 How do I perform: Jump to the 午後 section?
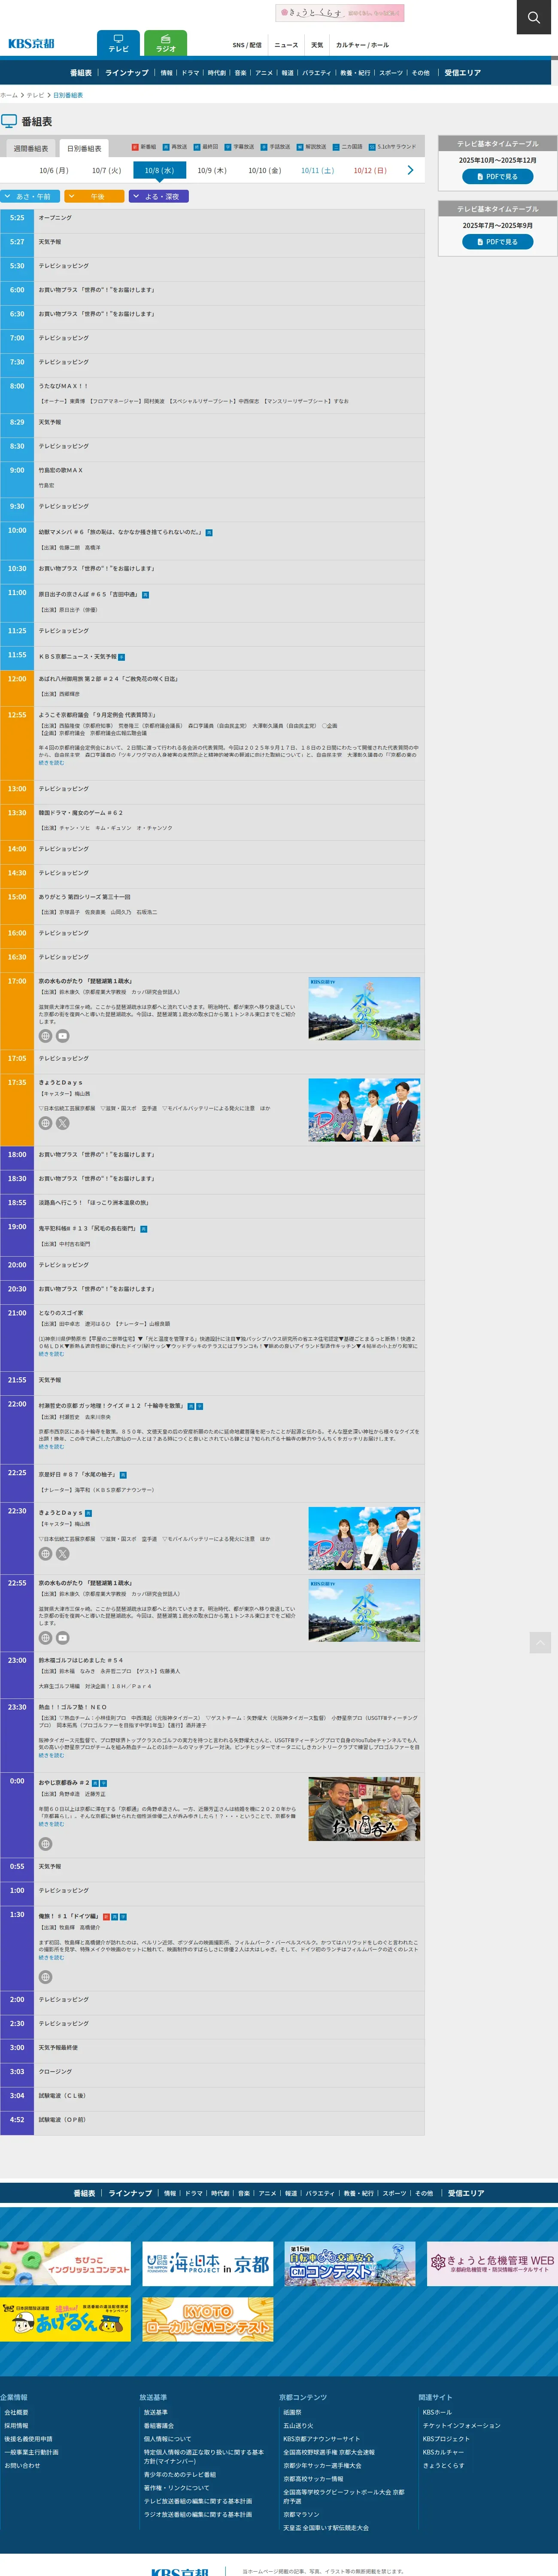pos(95,197)
